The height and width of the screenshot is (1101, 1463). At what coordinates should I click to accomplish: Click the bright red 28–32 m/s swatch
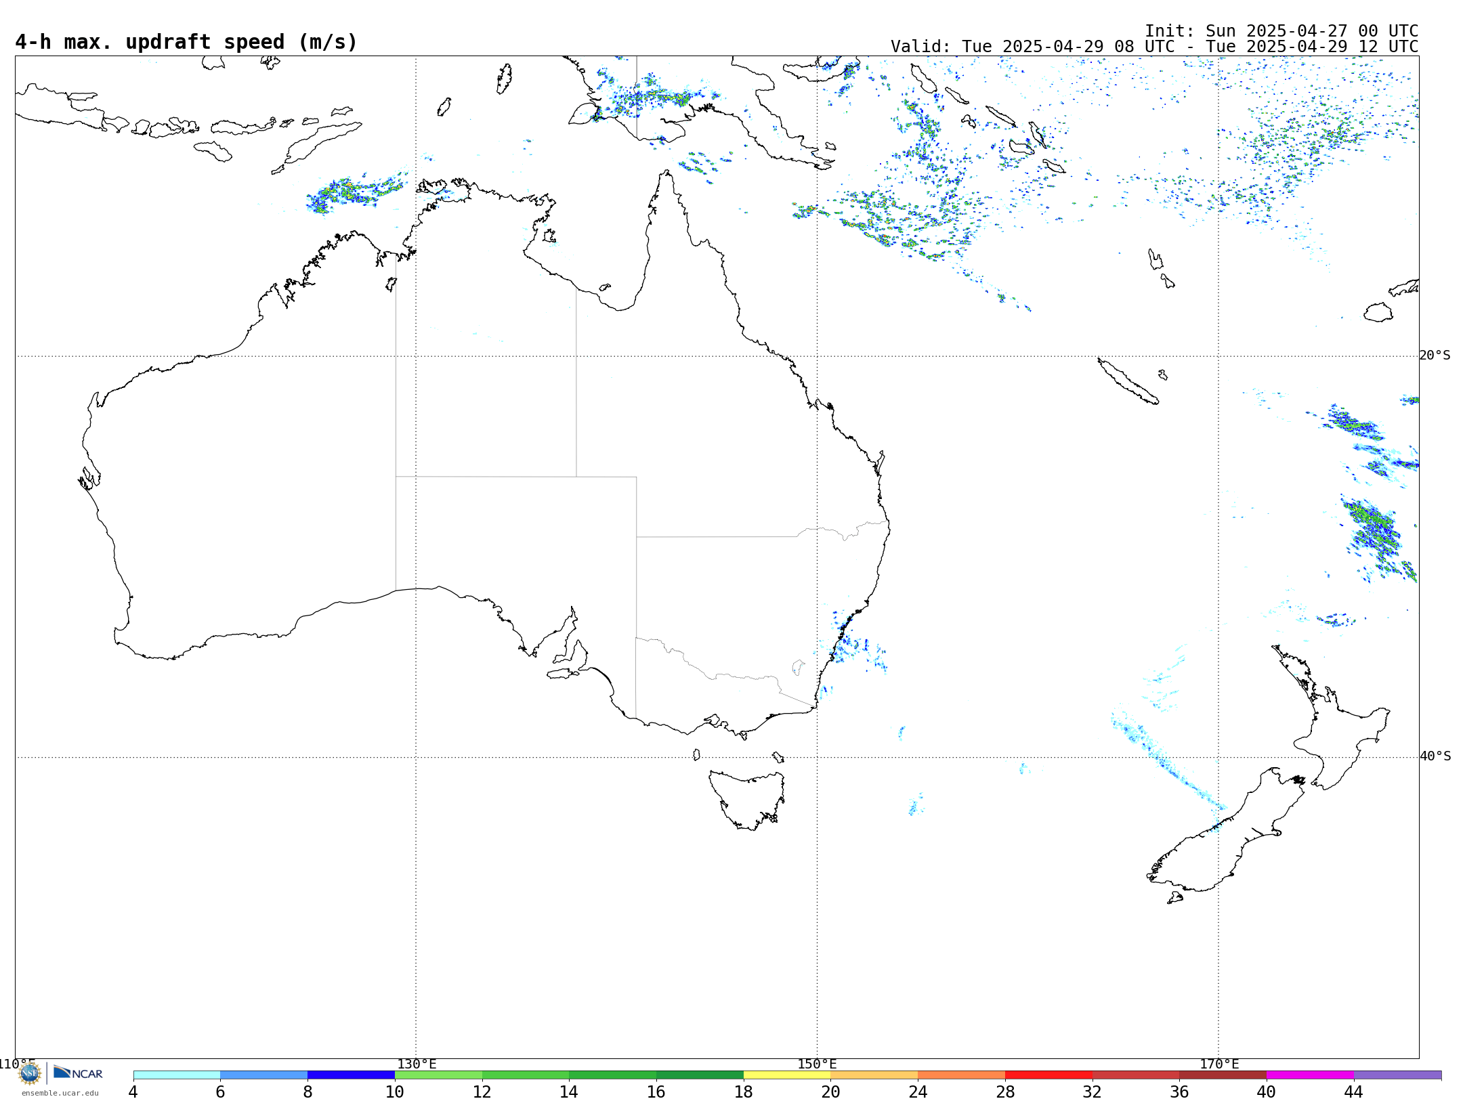(x=1048, y=1075)
